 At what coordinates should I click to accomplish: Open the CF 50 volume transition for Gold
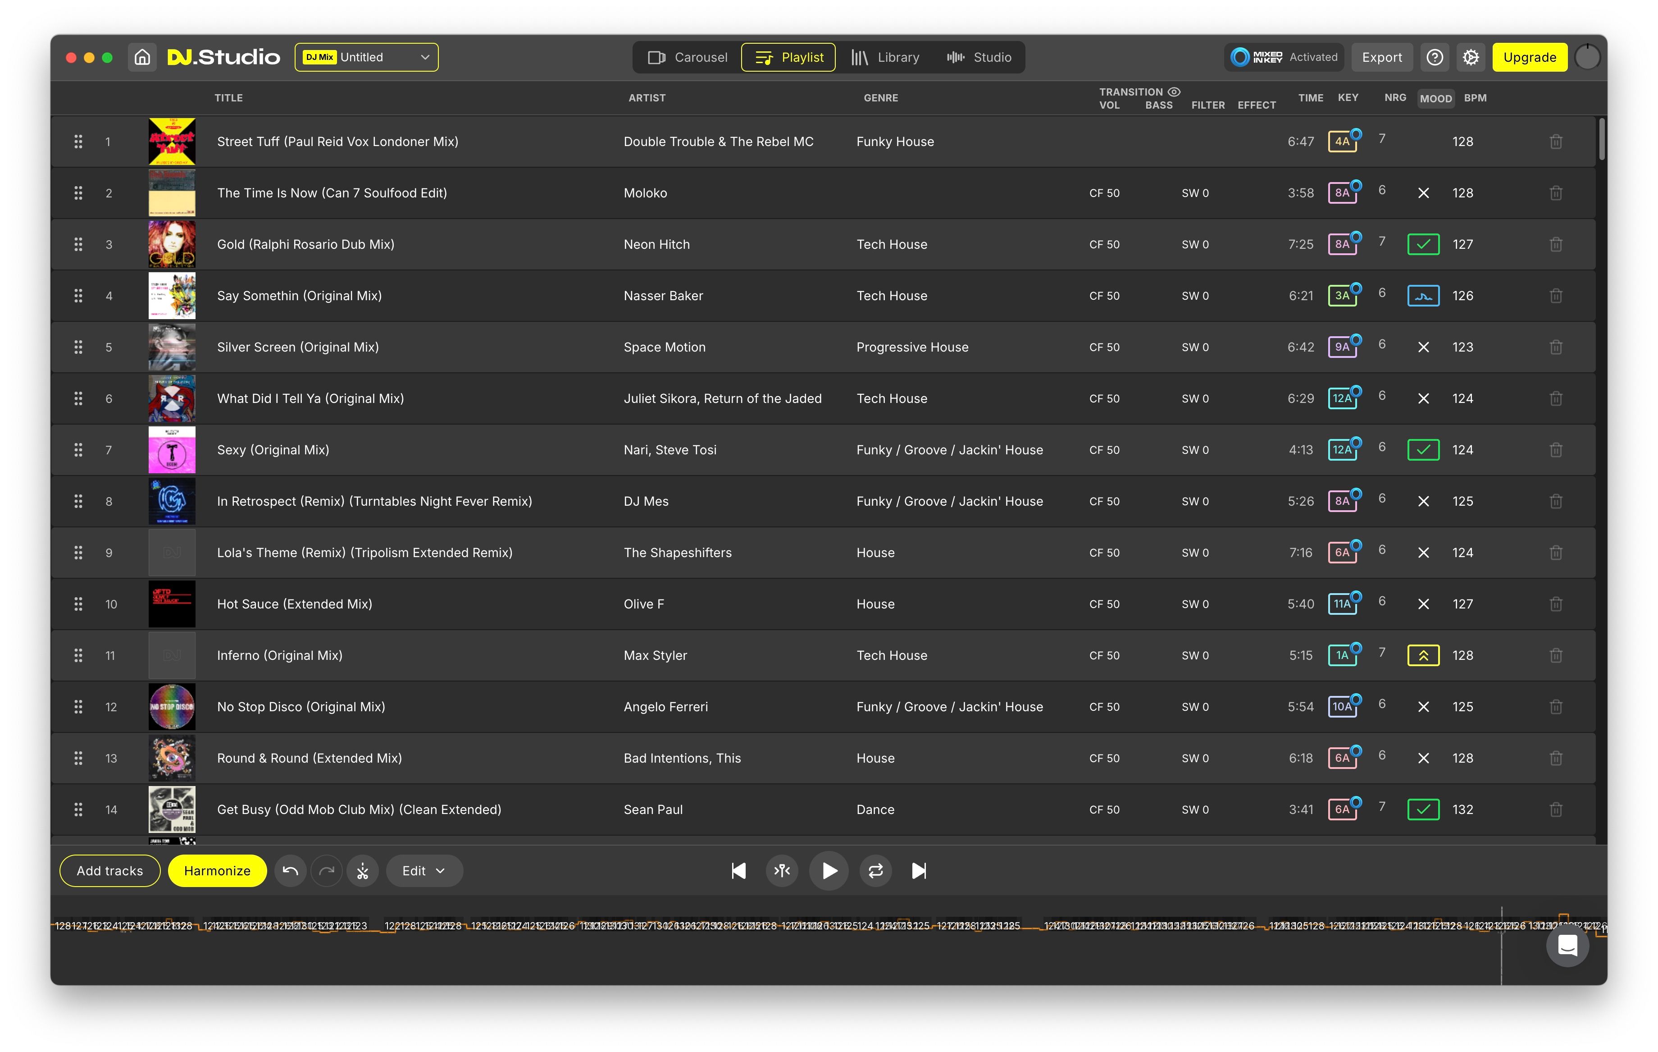click(x=1104, y=245)
